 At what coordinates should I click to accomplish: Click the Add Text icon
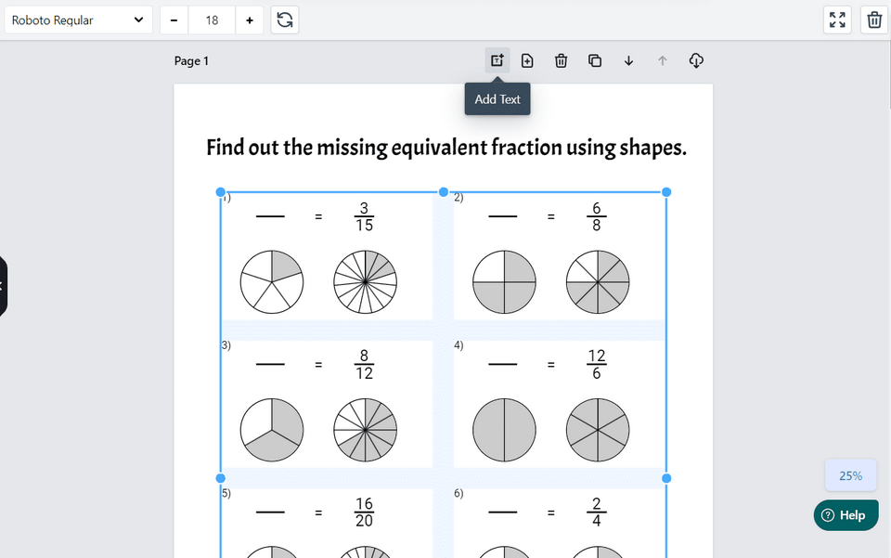(x=497, y=60)
